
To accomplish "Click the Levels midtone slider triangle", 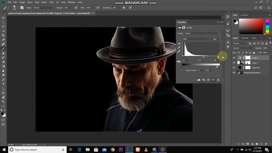I will (x=204, y=57).
